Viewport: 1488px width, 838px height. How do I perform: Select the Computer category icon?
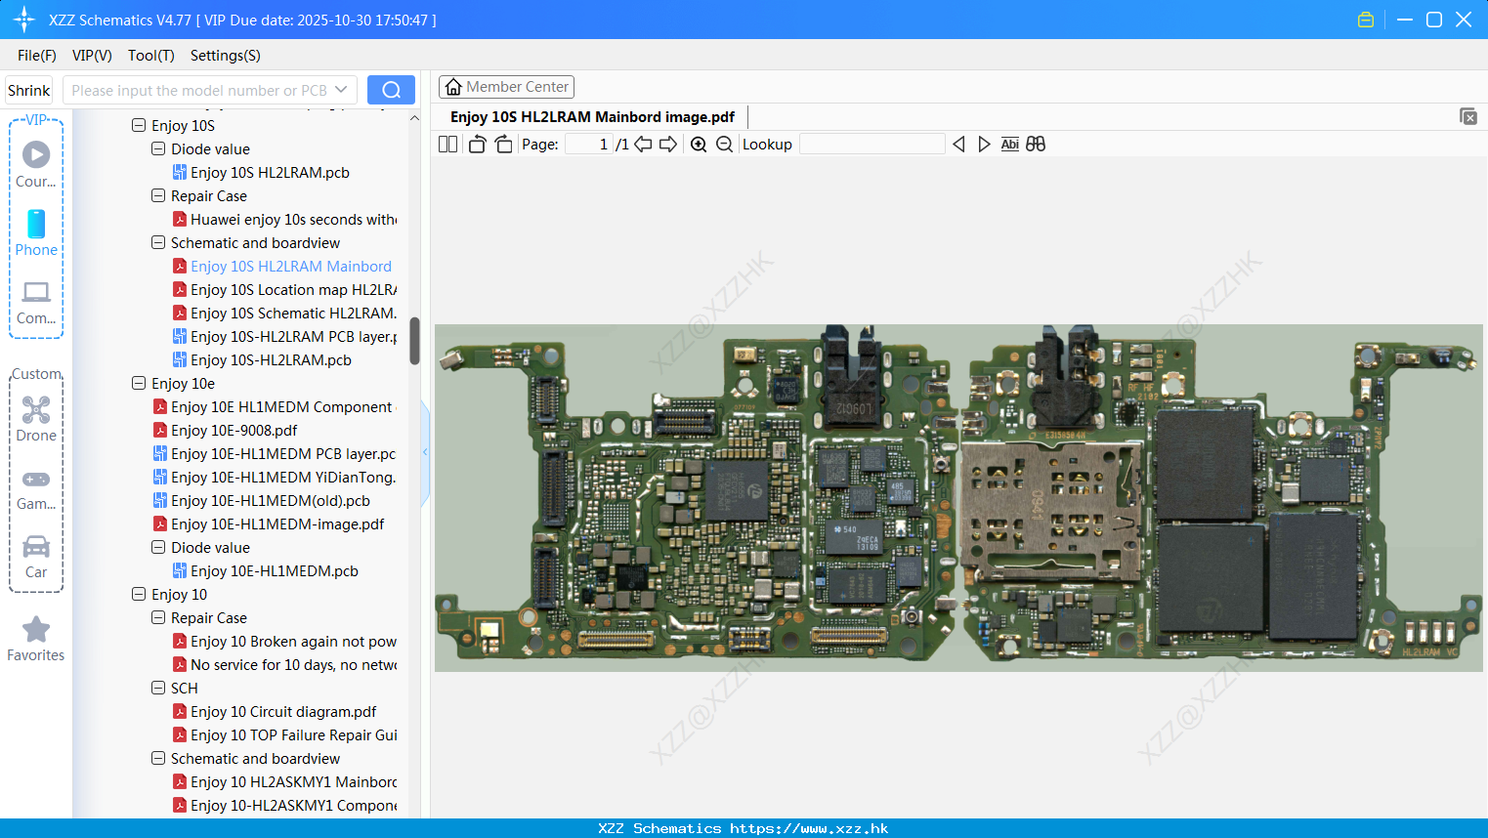point(36,303)
